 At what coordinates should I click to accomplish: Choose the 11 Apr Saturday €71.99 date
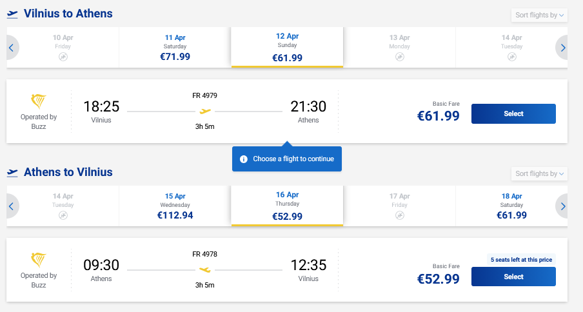click(175, 48)
